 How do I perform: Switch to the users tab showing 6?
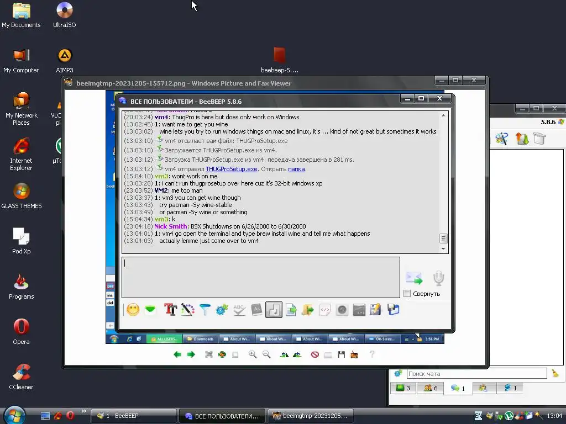click(430, 388)
